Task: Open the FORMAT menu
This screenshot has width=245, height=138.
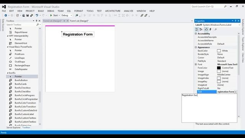Action: pyautogui.click(x=78, y=11)
